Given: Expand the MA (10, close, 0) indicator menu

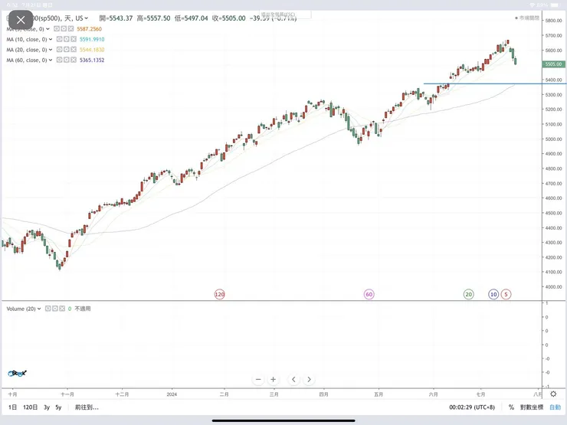Looking at the screenshot, I should pyautogui.click(x=51, y=39).
